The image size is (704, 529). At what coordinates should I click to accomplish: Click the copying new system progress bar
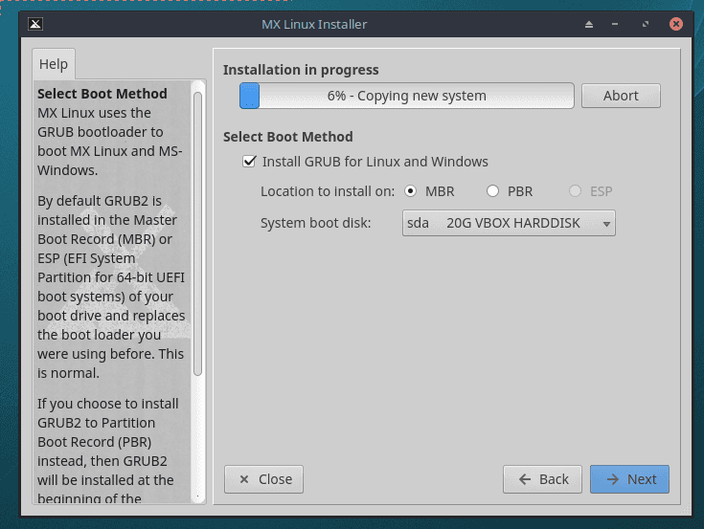tap(407, 96)
